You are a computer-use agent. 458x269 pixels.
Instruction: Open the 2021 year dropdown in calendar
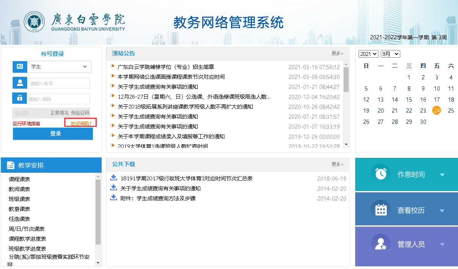[x=368, y=54]
